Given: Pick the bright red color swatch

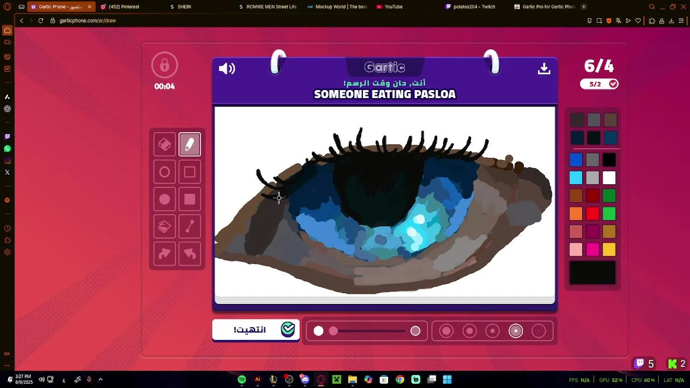Looking at the screenshot, I should 592,214.
